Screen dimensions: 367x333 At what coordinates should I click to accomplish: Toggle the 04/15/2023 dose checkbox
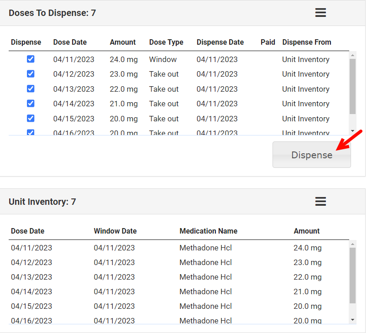click(x=31, y=119)
